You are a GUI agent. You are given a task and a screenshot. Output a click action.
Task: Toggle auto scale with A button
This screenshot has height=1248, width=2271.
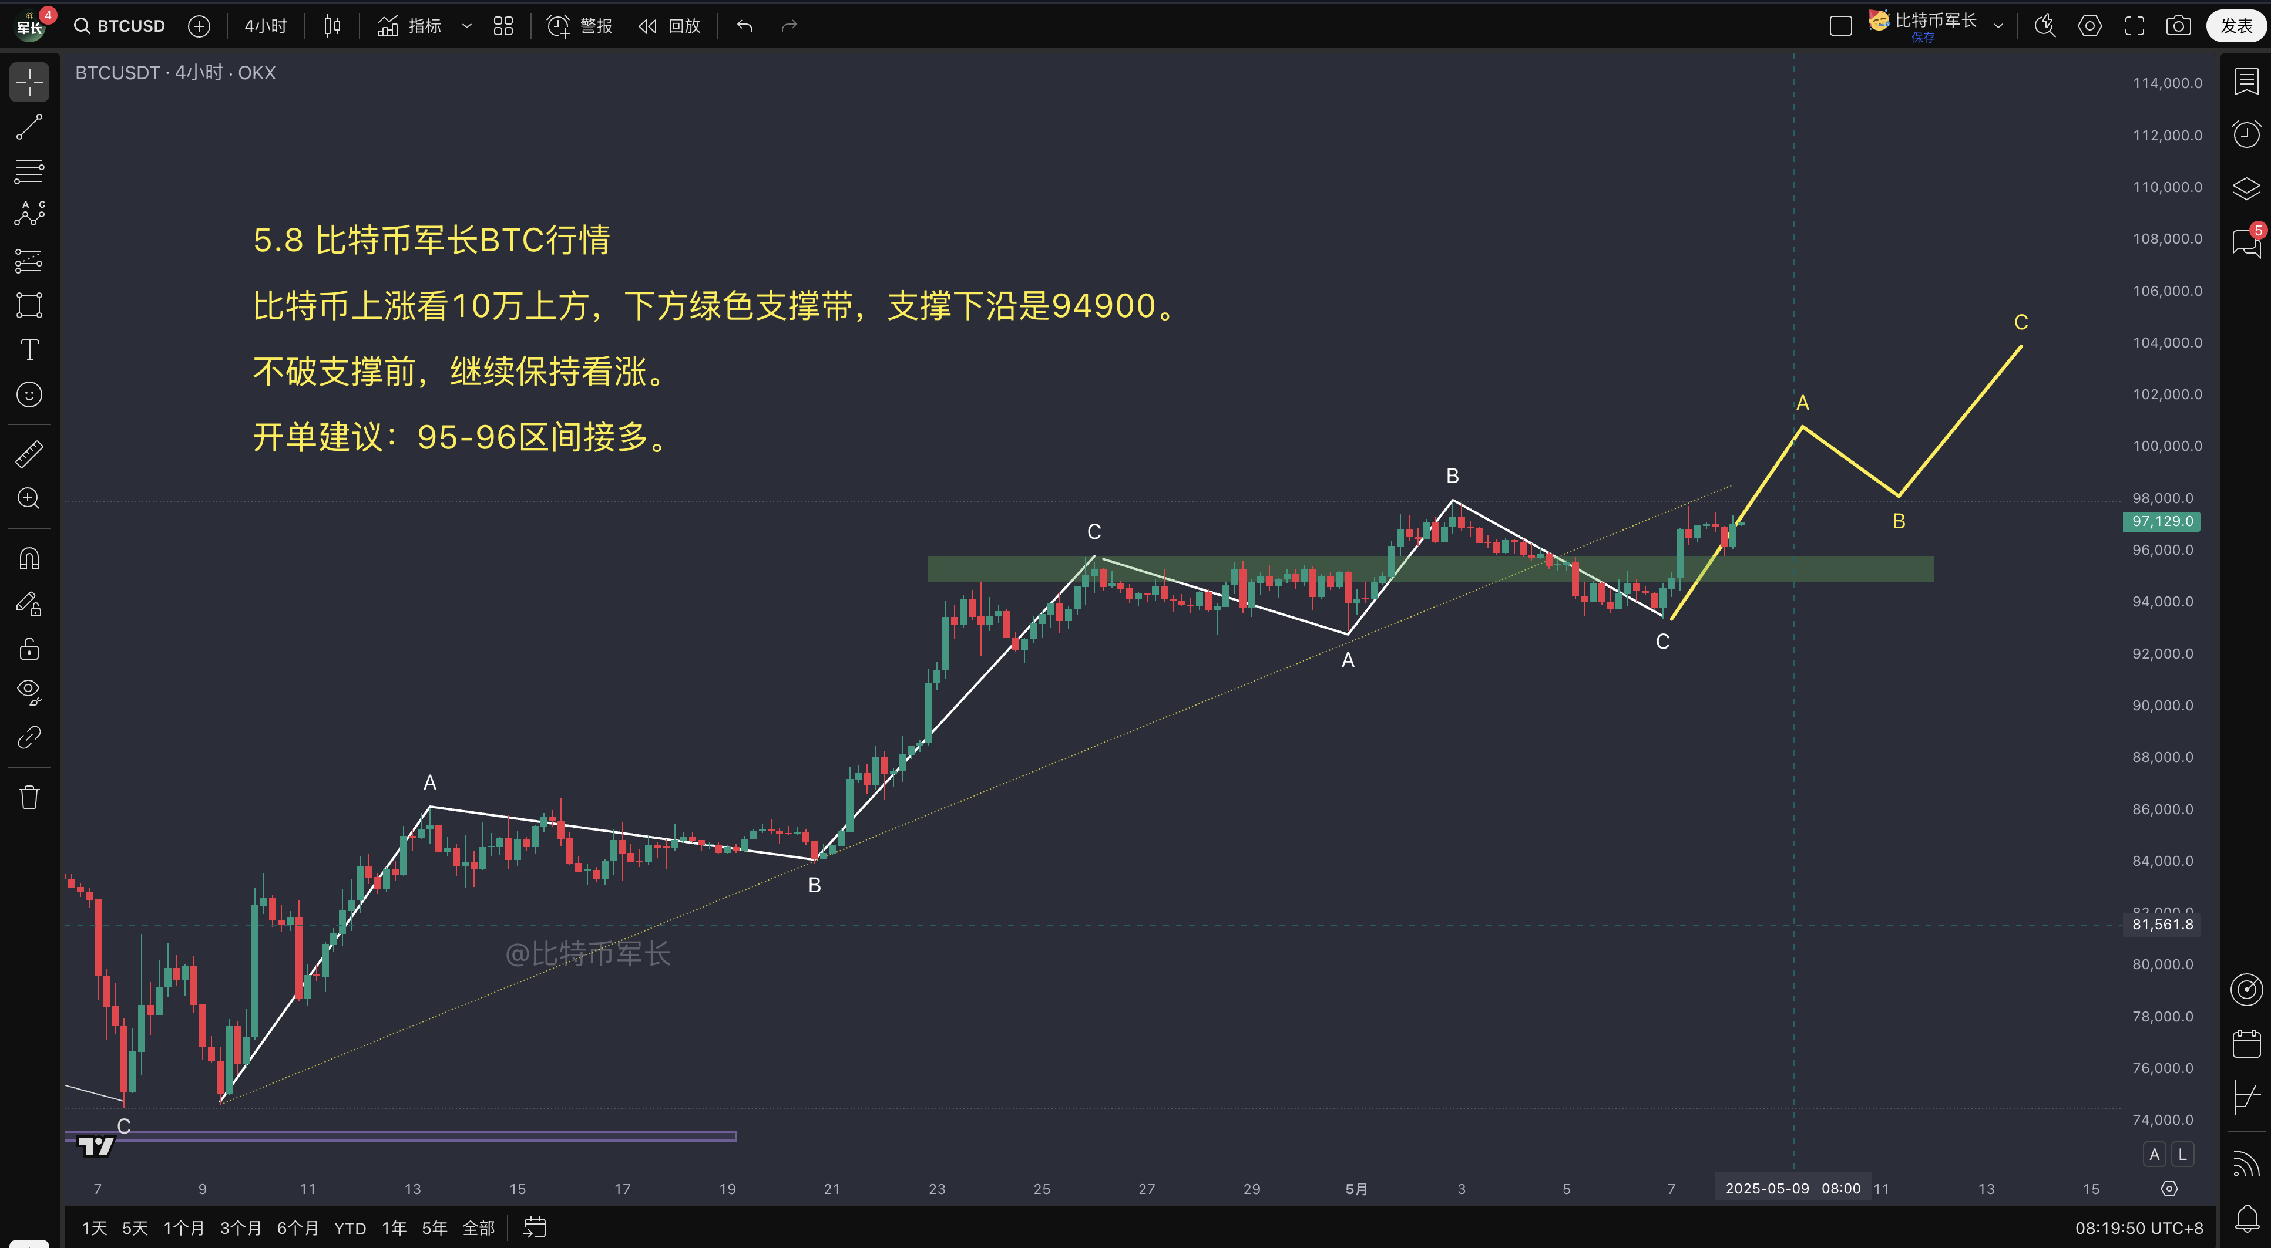[x=2155, y=1153]
